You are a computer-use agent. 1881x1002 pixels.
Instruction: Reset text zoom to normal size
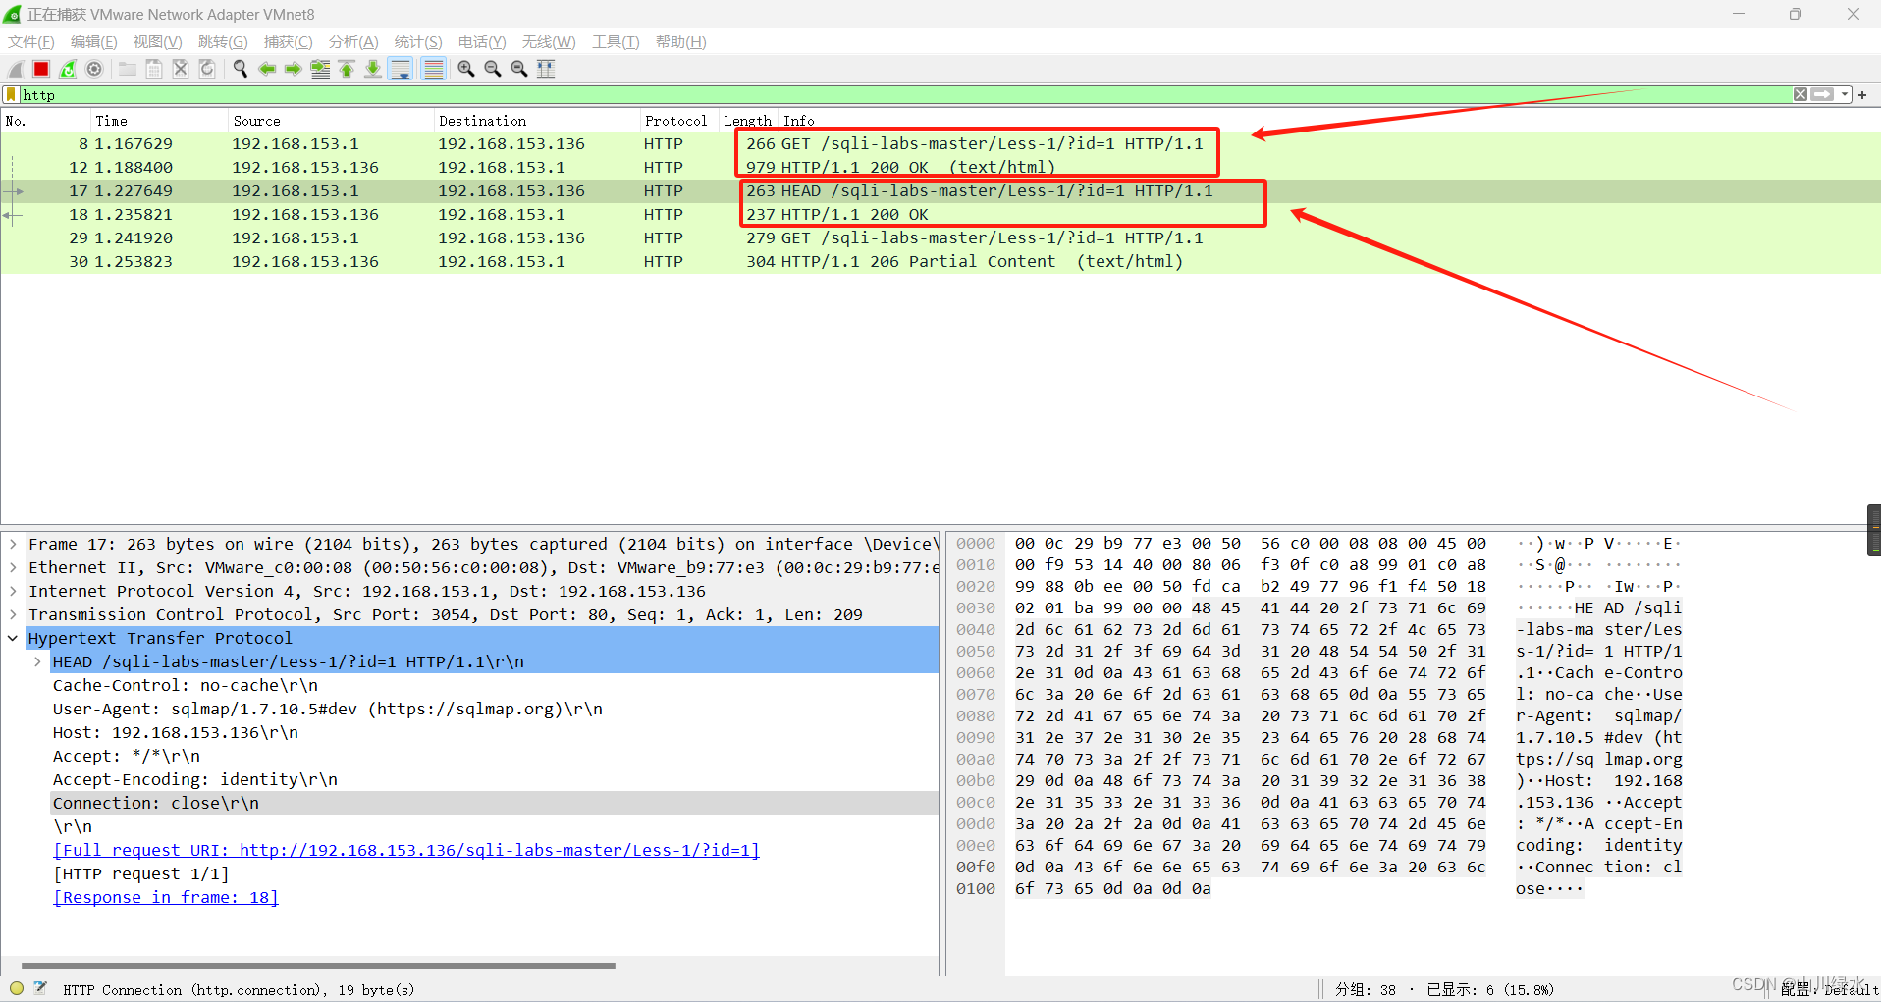[x=519, y=69]
